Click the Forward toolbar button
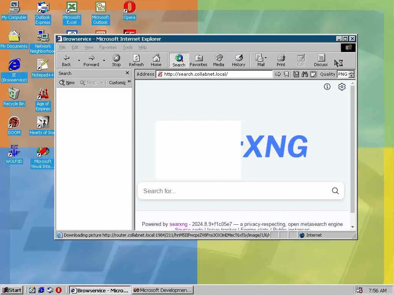Viewport: 394px width, 295px height. pos(91,60)
